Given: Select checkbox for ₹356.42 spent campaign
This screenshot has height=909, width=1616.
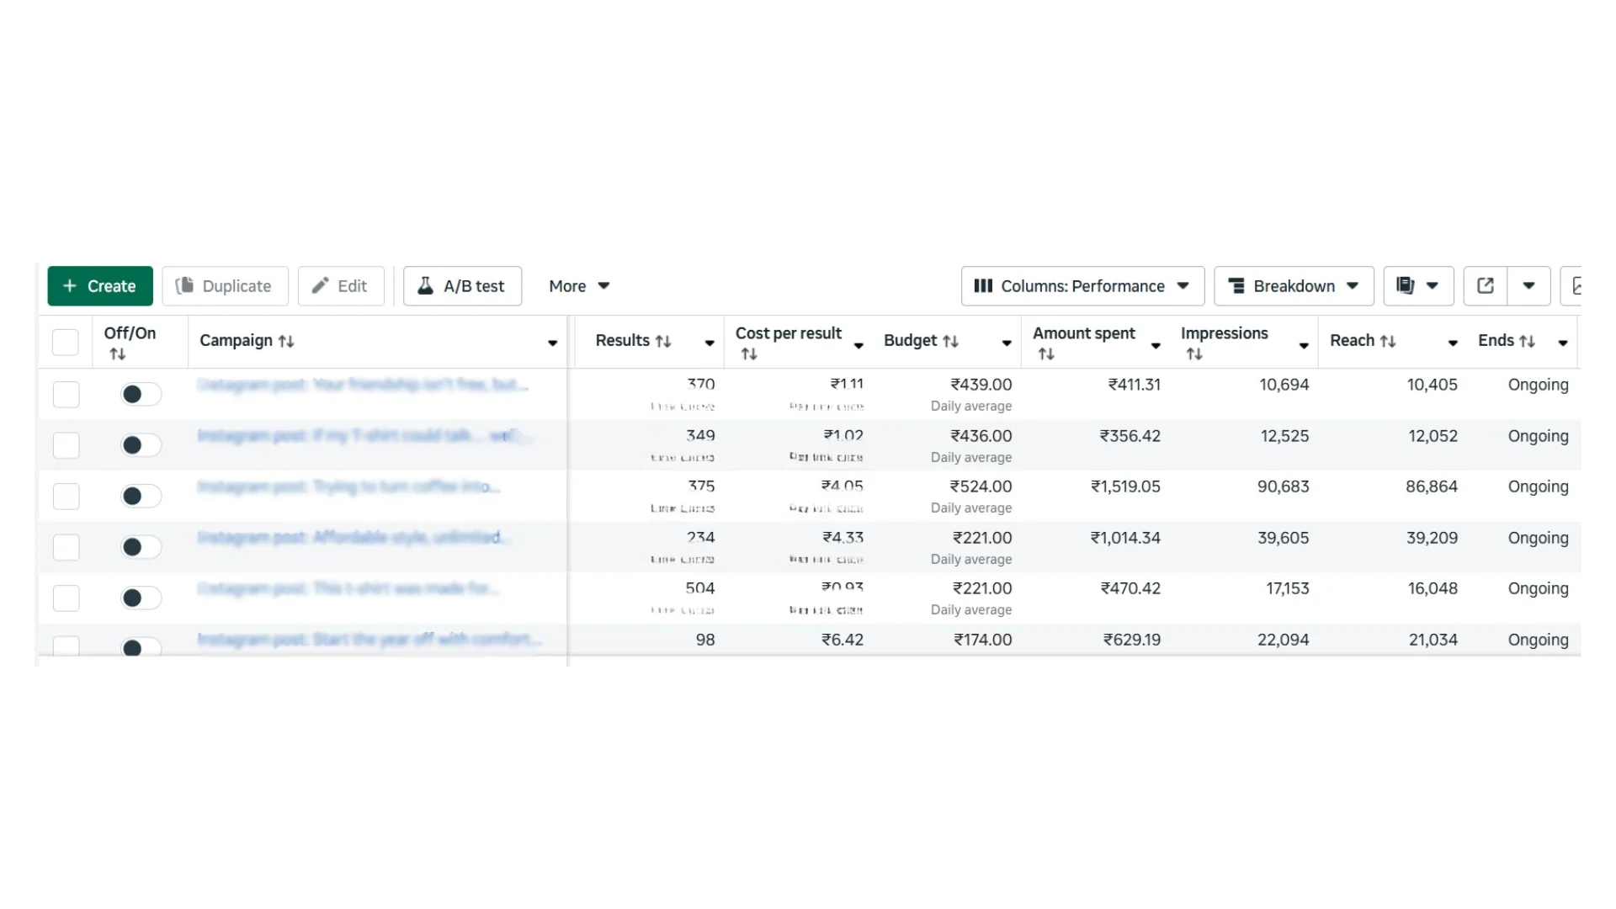Looking at the screenshot, I should (x=66, y=445).
